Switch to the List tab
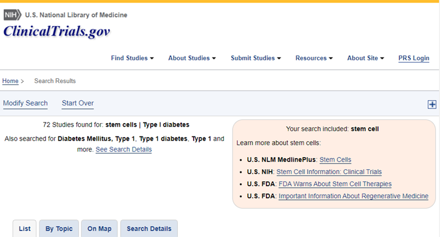This screenshot has width=440, height=237. click(x=24, y=229)
